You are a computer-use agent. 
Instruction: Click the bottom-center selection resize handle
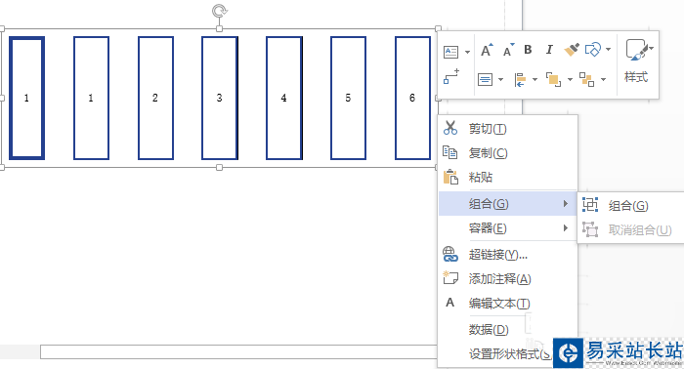(x=220, y=167)
